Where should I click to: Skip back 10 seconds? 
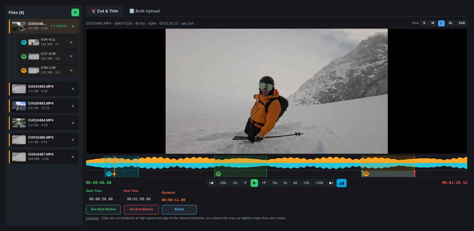(223, 183)
